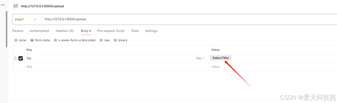The height and width of the screenshot is (103, 337).
Task: Click the empty Key placeholder field
Action: point(116,67)
